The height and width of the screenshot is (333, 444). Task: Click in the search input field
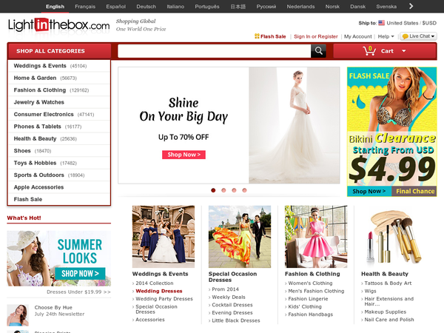click(x=215, y=51)
